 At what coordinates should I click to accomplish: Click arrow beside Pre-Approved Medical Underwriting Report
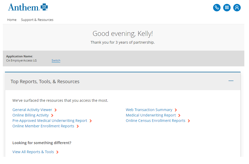91,121
